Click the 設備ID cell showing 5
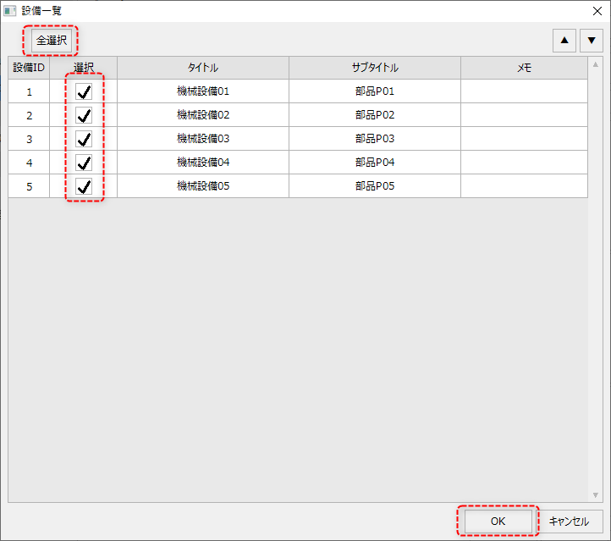Screen dimensions: 611x541 29,186
